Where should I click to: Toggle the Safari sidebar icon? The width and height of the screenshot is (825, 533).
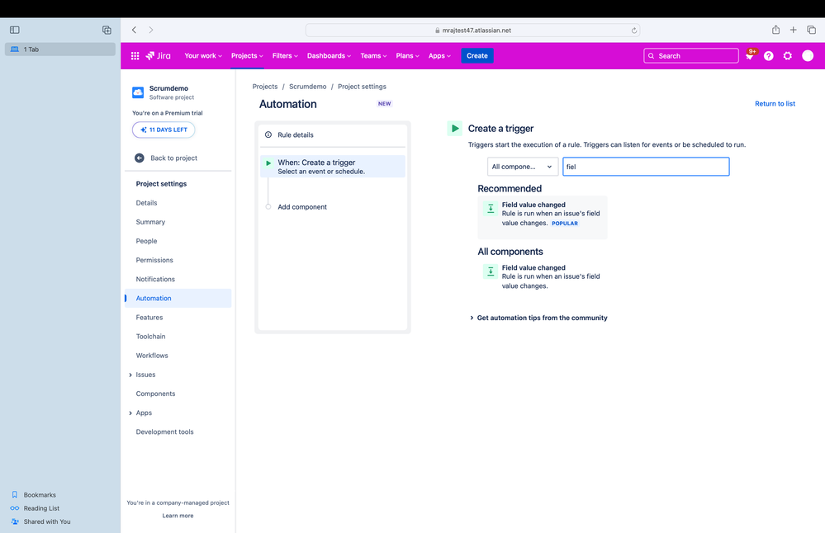click(15, 30)
